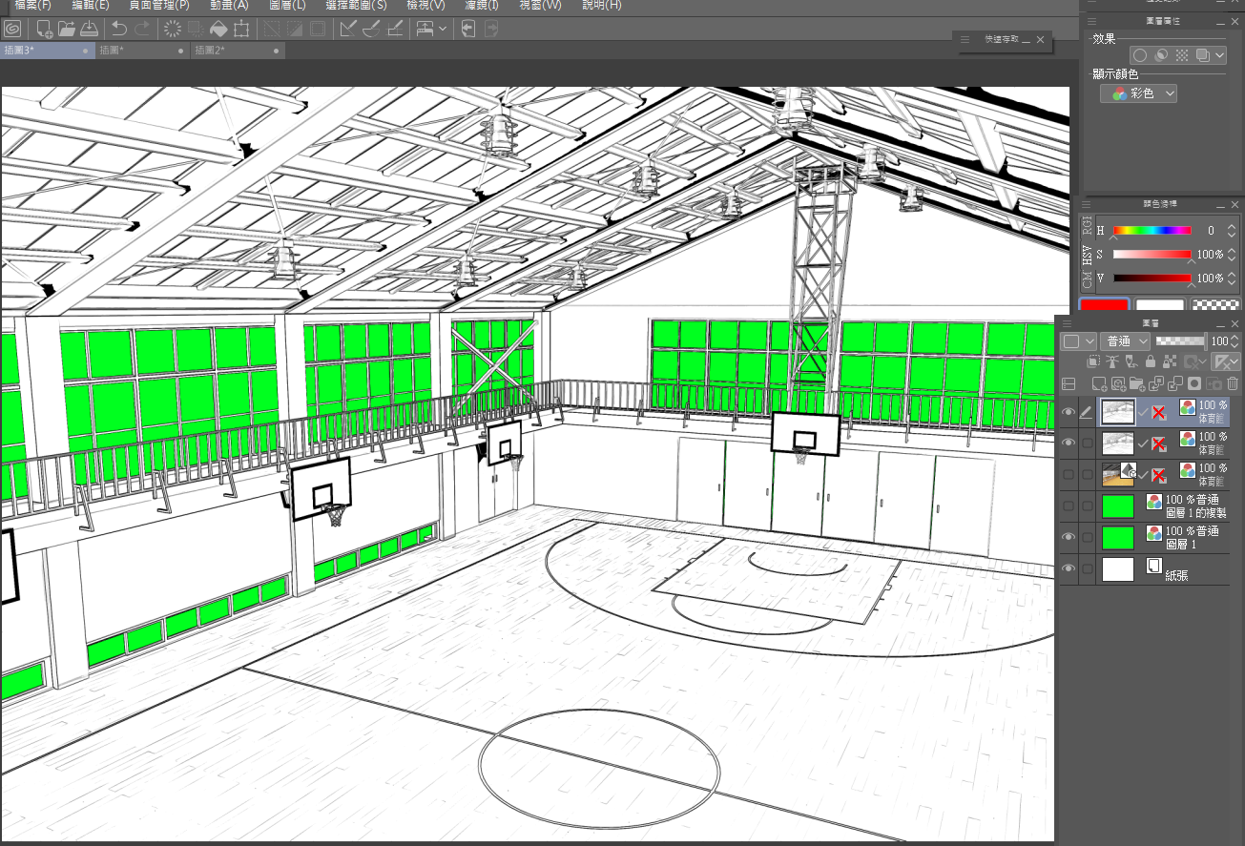Set layer as reference (lighthouse icon)
Screen dimensions: 1245x846
pyautogui.click(x=1112, y=361)
